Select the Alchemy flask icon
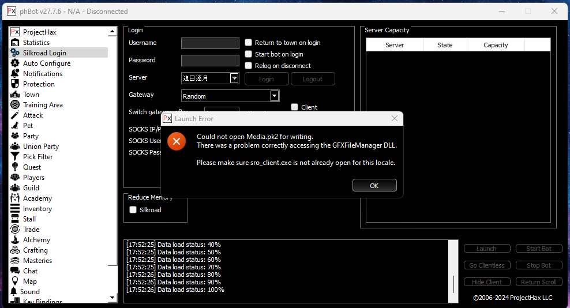 [15, 240]
